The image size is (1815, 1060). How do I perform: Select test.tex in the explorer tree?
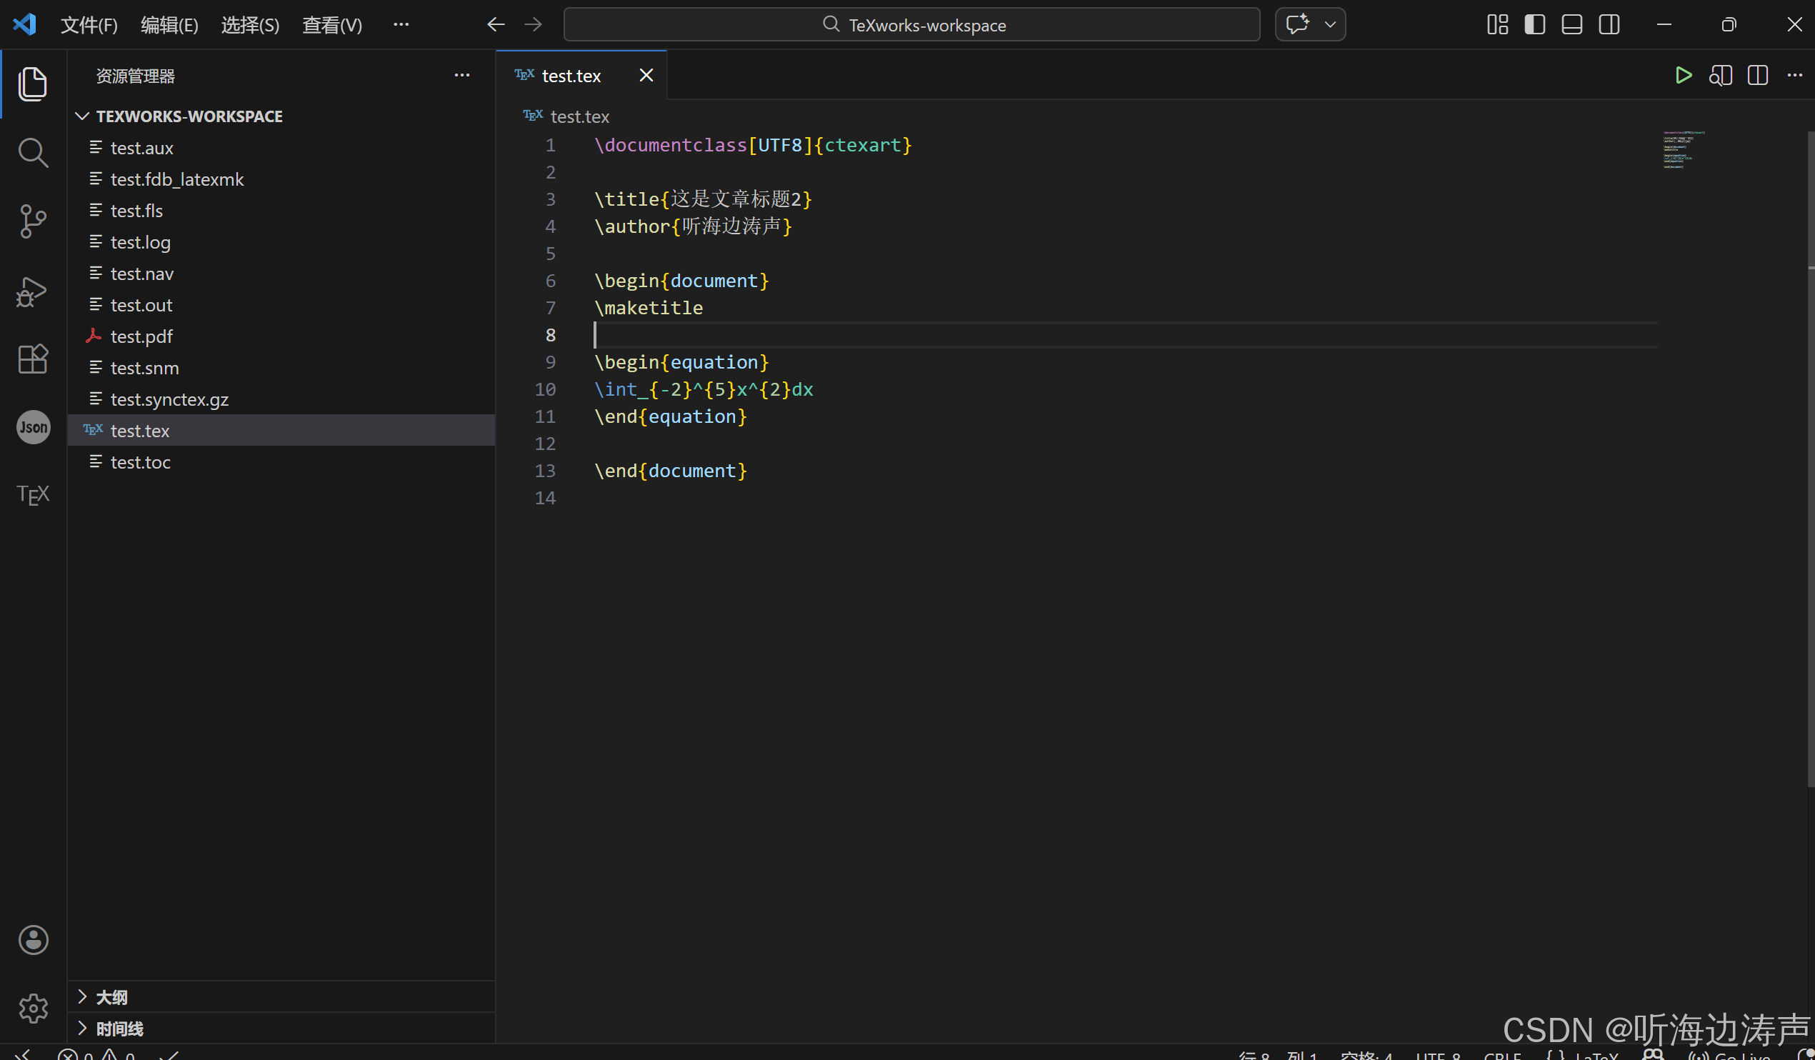tap(282, 431)
